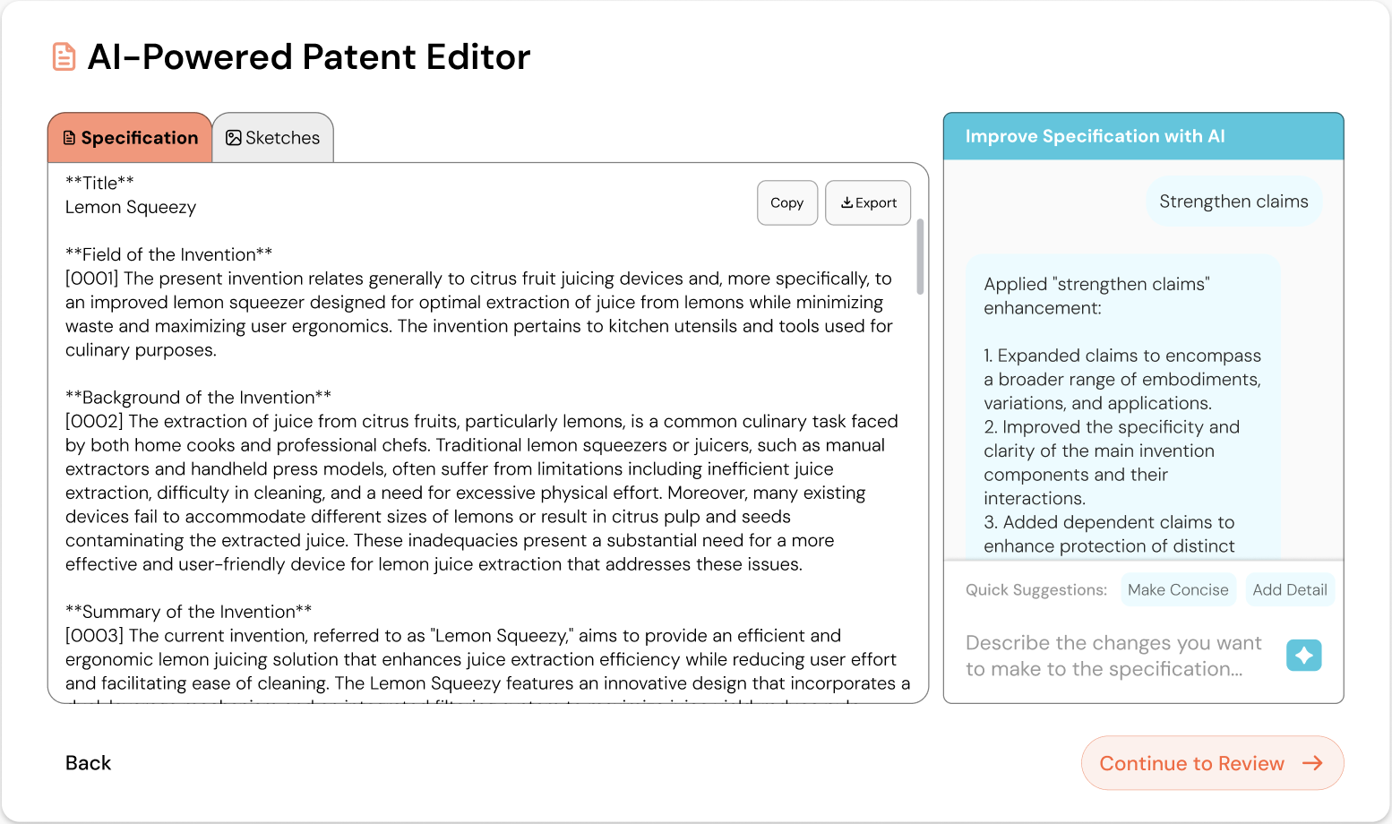Click Continue to Review
Screen dimensions: 1392x824
tap(1211, 763)
